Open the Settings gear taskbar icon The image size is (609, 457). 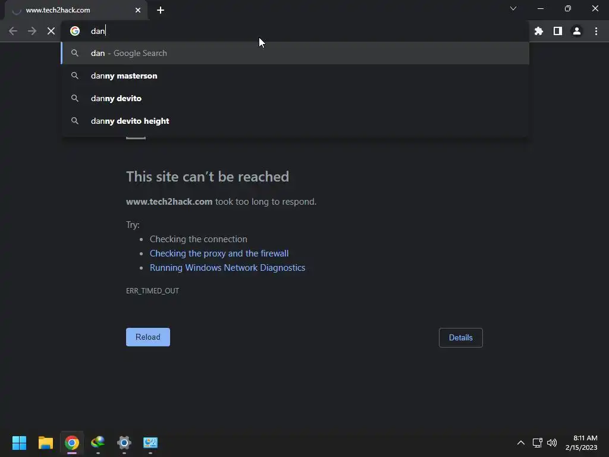(124, 443)
